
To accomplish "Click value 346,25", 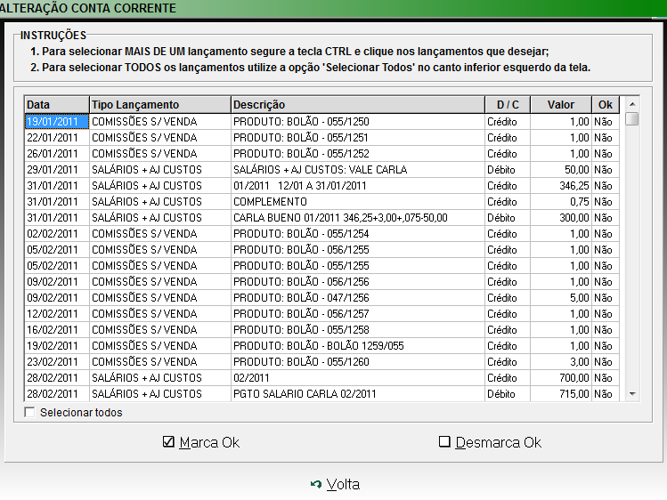I will [x=561, y=186].
